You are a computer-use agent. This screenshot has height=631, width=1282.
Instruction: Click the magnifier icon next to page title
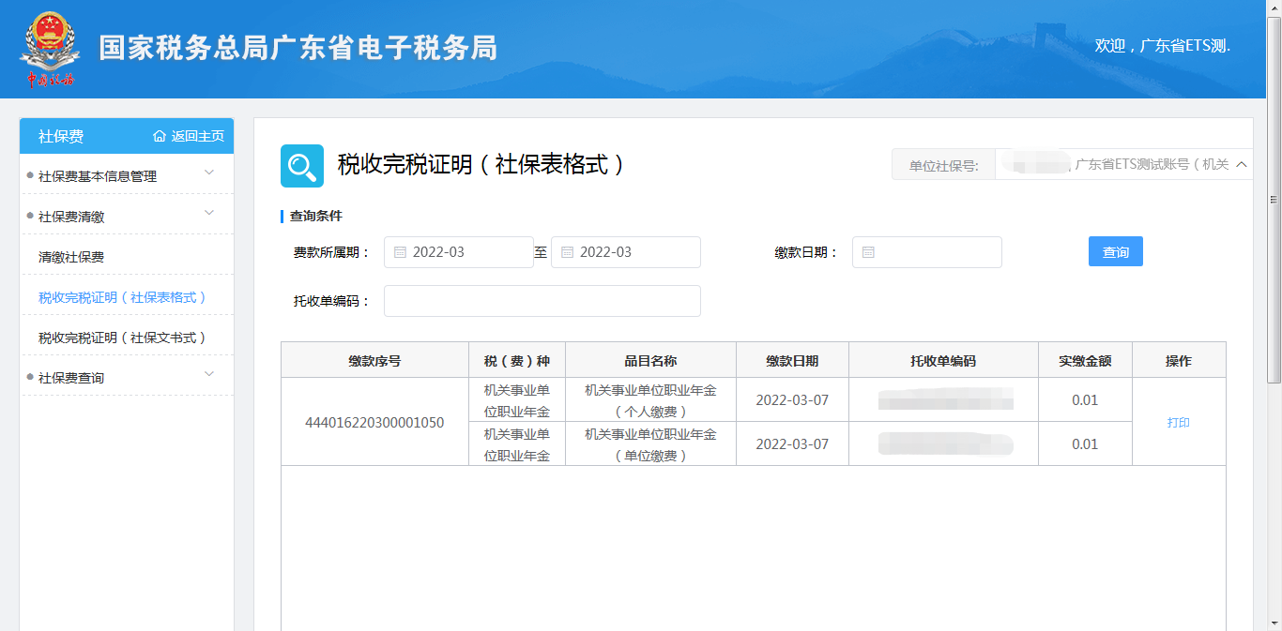click(302, 166)
